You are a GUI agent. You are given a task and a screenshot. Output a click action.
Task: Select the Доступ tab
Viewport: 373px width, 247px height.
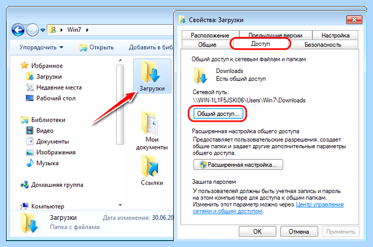260,44
